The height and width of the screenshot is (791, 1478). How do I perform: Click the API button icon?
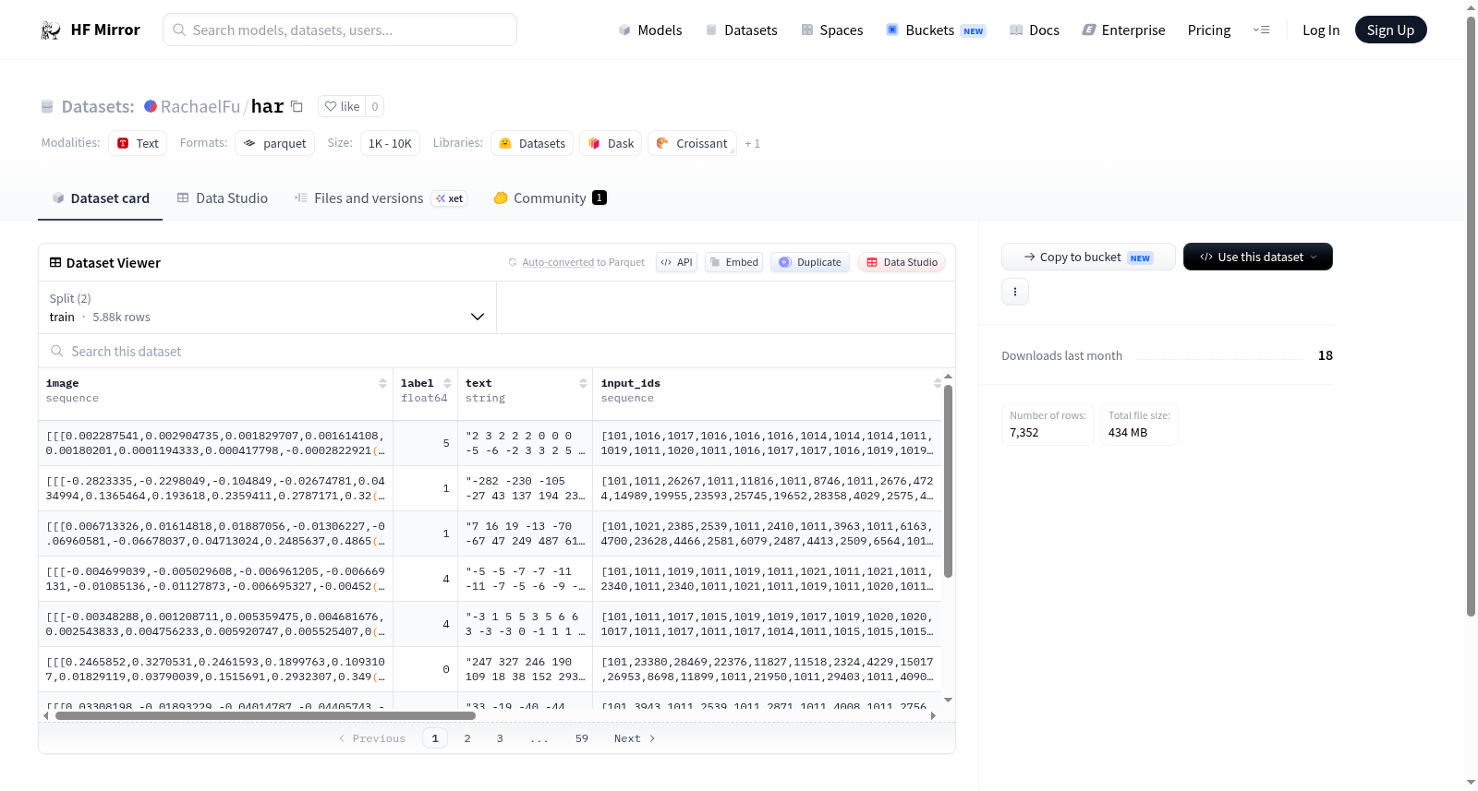[666, 262]
